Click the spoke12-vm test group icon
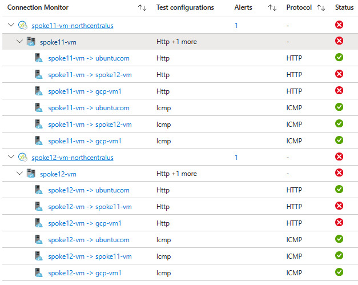This screenshot has width=358, height=285. (x=31, y=174)
